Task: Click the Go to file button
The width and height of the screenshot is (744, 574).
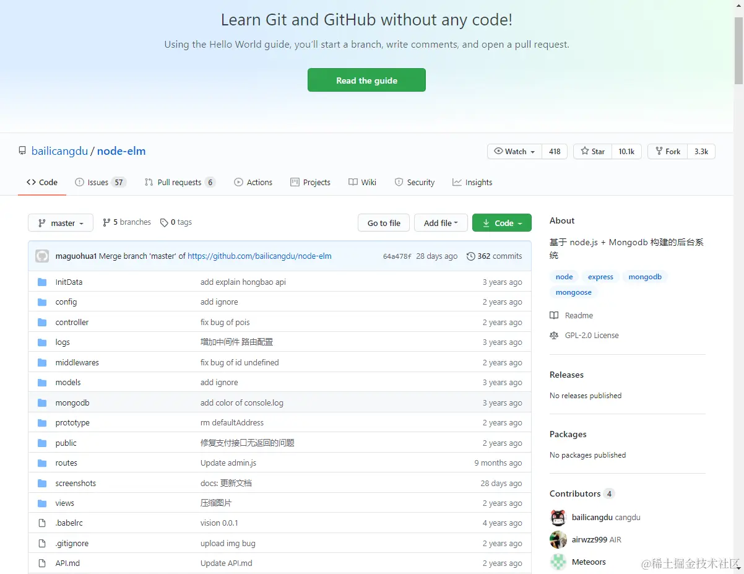Action: click(x=384, y=223)
